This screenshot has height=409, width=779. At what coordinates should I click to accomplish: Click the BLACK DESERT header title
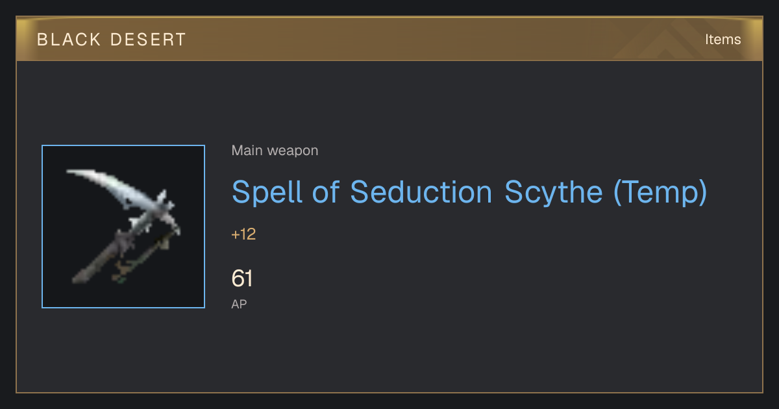click(x=112, y=40)
